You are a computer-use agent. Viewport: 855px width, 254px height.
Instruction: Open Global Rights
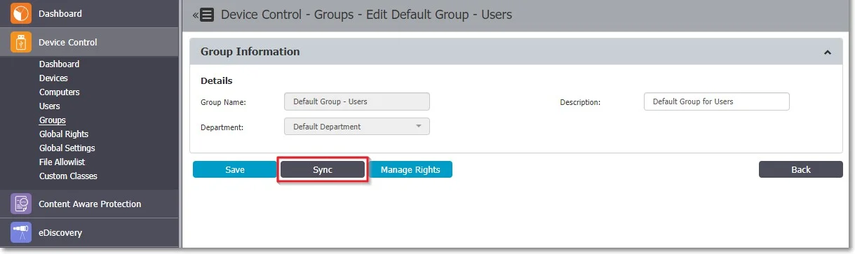tap(64, 134)
